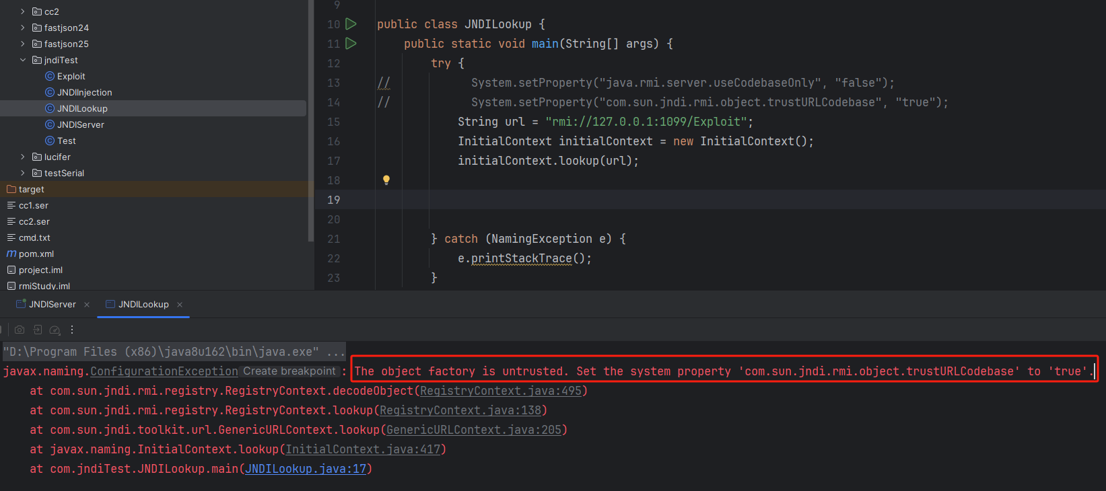The image size is (1106, 491).
Task: Close the JNDIServer run tab
Action: (87, 305)
